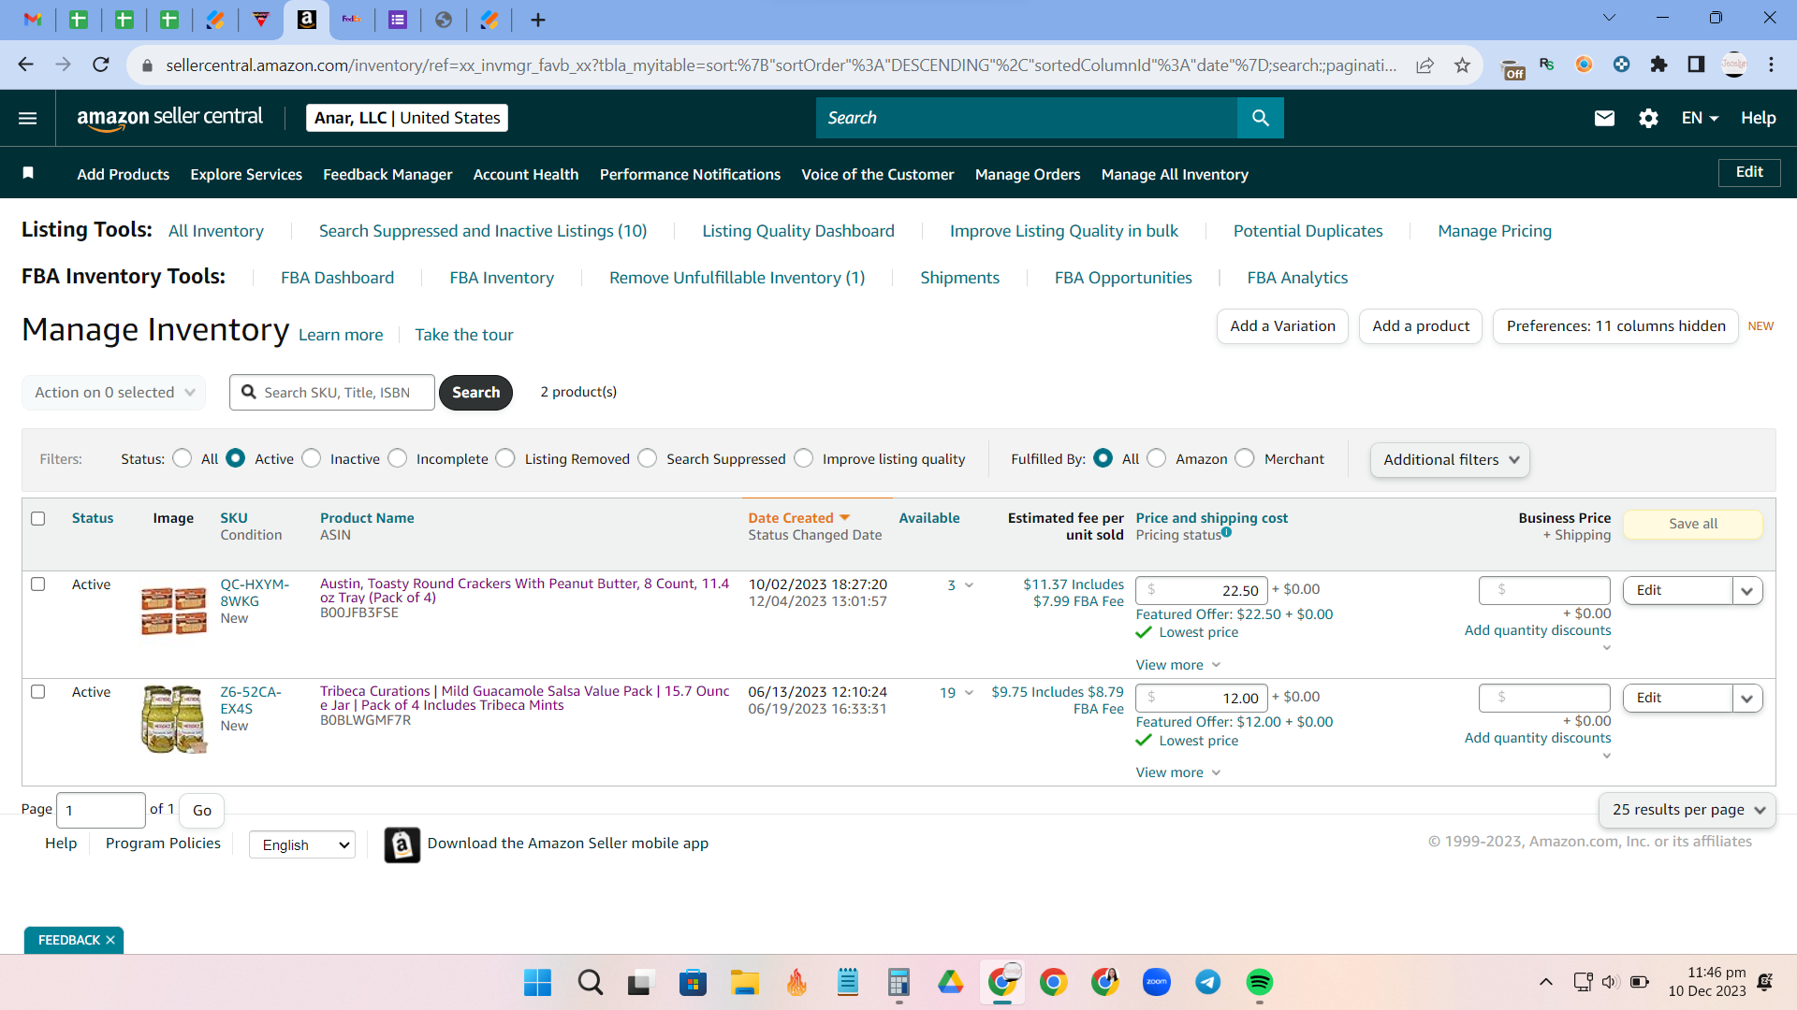1797x1010 pixels.
Task: Expand the Additional filters dropdown
Action: coord(1450,459)
